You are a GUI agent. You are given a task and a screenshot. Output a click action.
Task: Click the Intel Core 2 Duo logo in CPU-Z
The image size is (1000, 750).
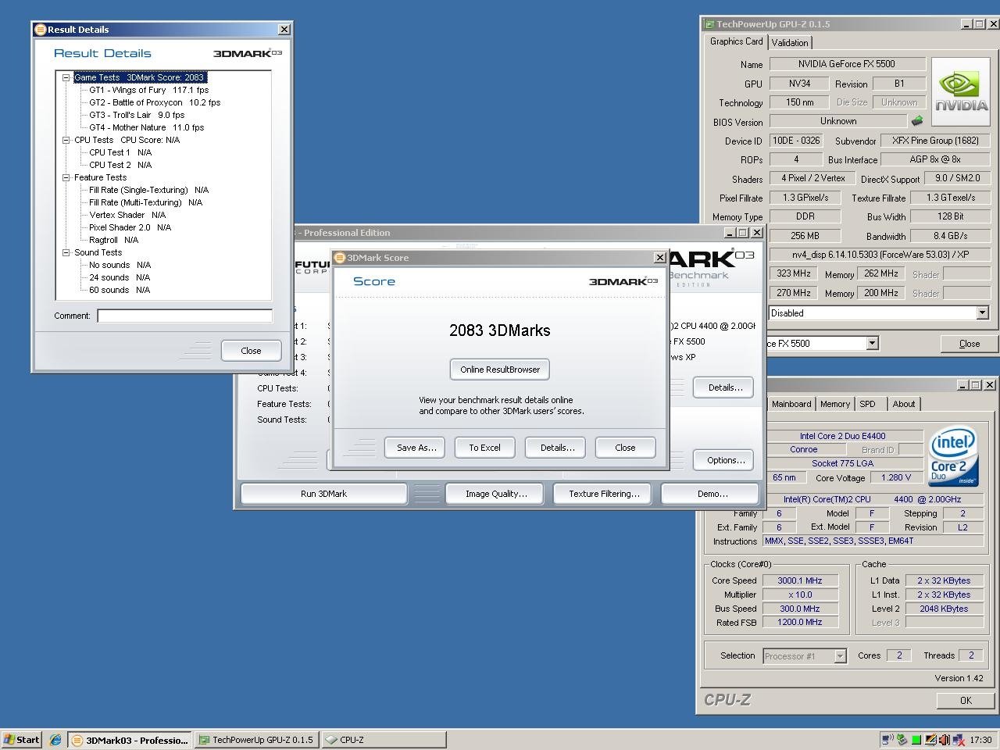[952, 459]
